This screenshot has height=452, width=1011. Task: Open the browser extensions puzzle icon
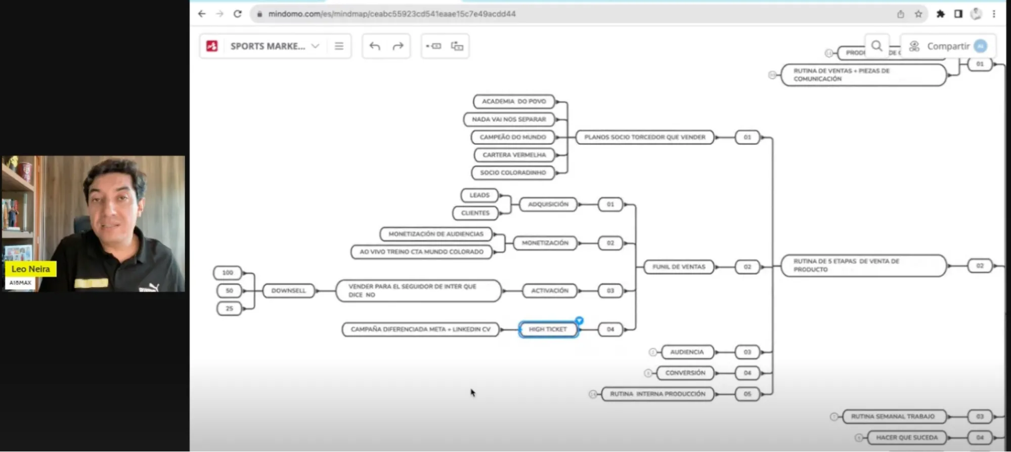point(940,14)
